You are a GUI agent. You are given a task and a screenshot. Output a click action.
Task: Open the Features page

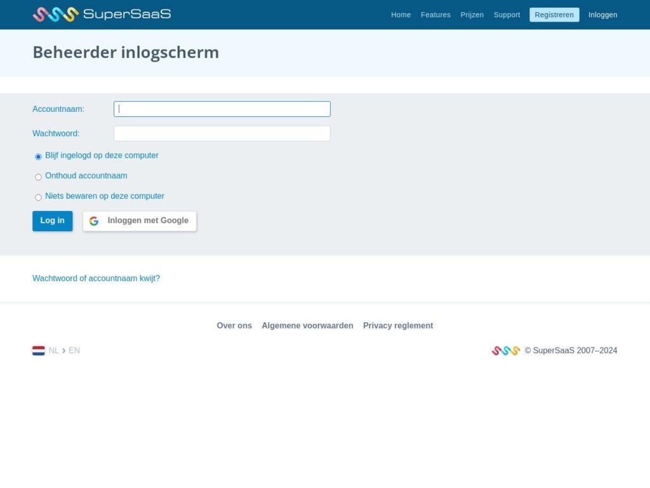(435, 15)
